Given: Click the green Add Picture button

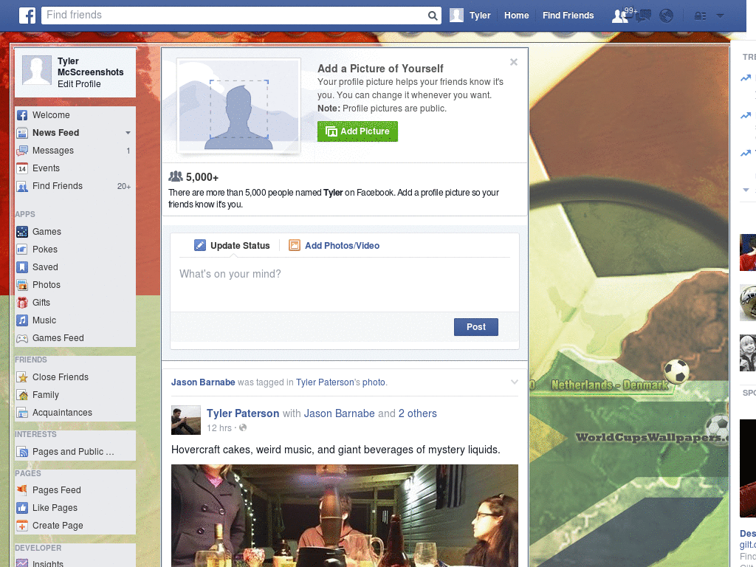Looking at the screenshot, I should tap(357, 131).
